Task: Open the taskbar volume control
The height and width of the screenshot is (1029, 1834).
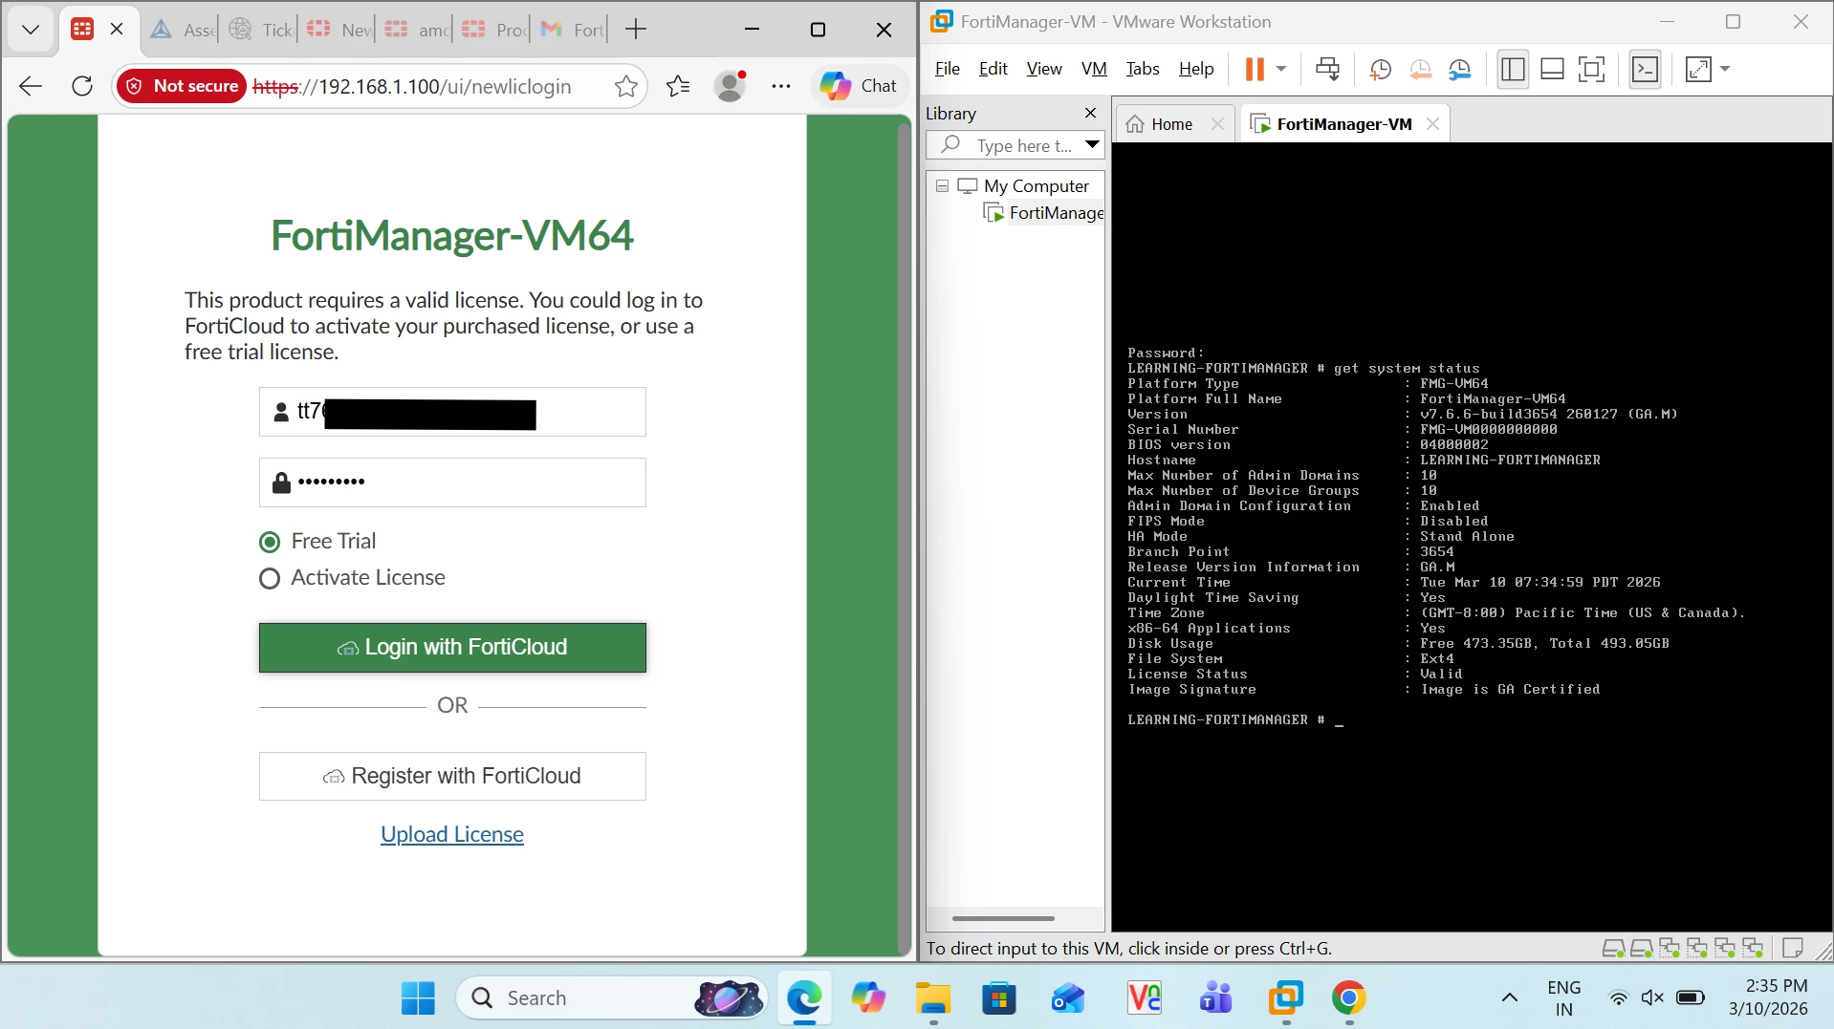Action: (1652, 998)
